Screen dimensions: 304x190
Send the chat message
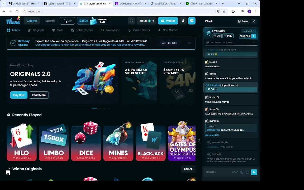point(254,172)
